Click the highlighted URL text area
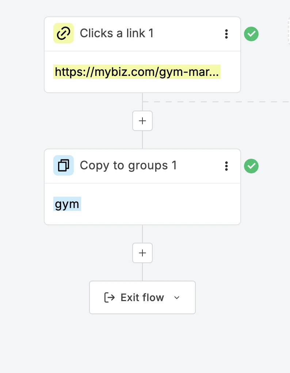The image size is (290, 373). 137,72
